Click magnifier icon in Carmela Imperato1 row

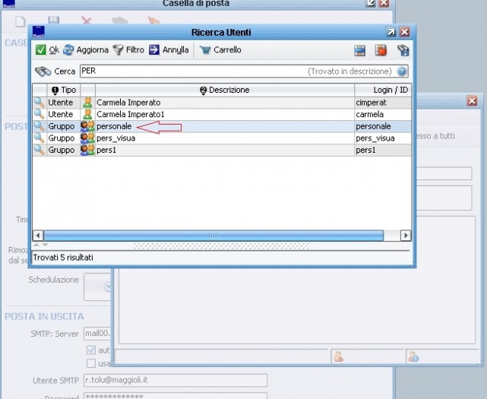[40, 114]
